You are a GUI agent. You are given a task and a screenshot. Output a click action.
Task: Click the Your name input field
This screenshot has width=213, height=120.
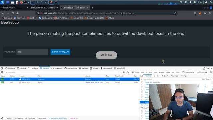click(x=32, y=52)
